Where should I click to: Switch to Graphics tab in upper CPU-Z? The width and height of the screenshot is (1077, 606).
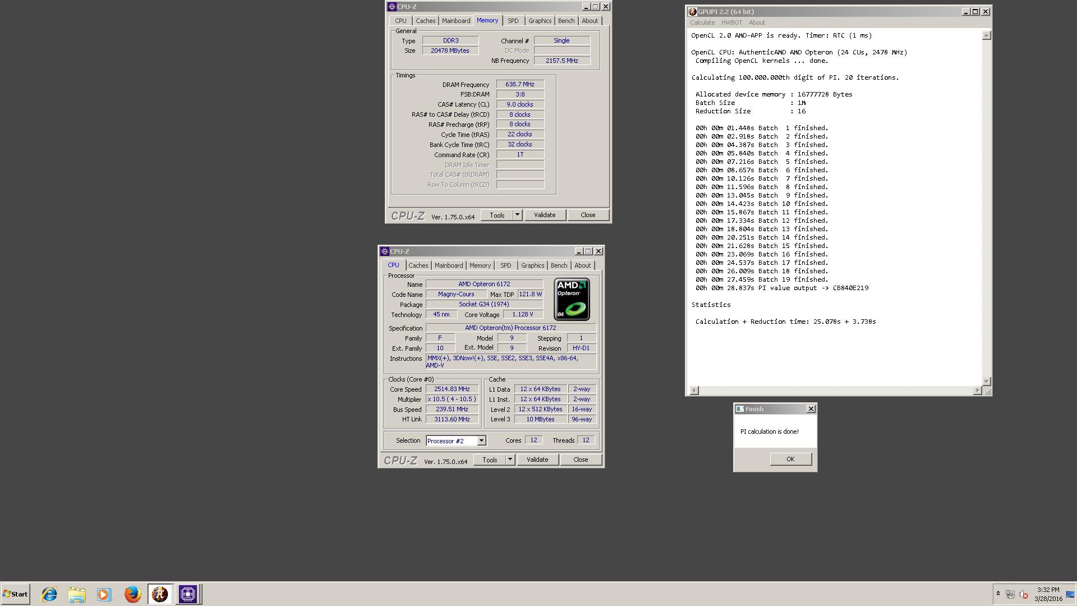[540, 21]
